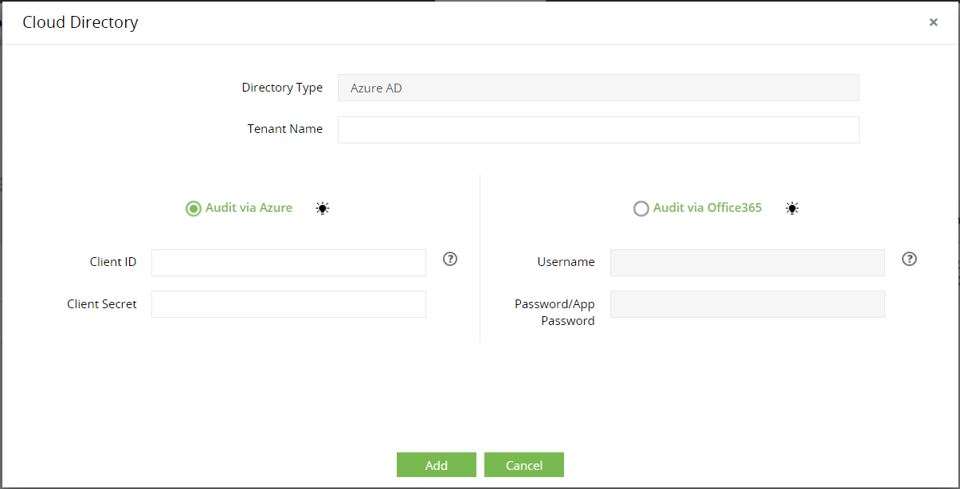Select the Audit via Office365 radio button
Screen dimensions: 960x489
(641, 209)
